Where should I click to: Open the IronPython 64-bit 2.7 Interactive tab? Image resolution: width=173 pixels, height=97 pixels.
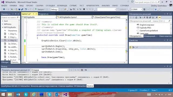[x=15, y=86]
